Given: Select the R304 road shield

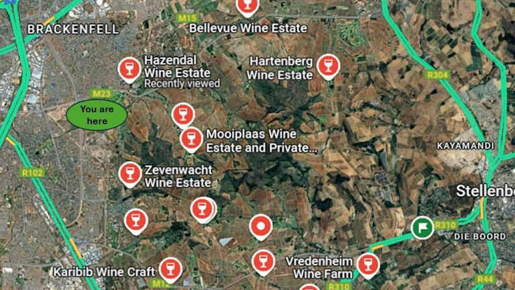Looking at the screenshot, I should click(x=437, y=75).
